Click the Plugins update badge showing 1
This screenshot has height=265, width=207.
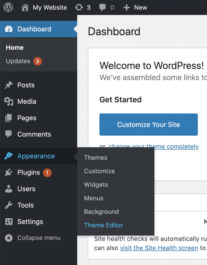pos(47,173)
